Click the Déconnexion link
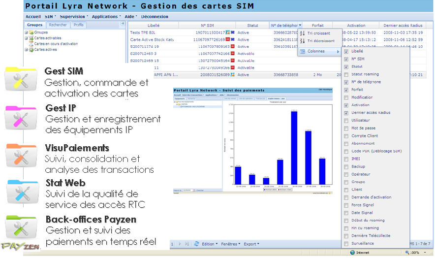Viewport: 435px width, 258px height. point(155,16)
